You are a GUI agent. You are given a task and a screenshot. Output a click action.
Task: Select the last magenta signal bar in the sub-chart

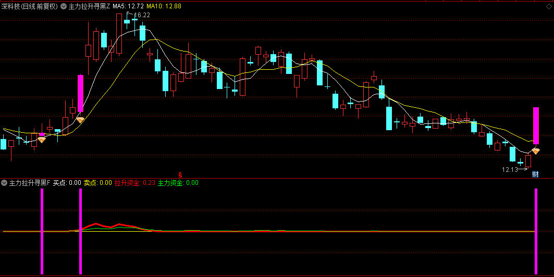[536, 231]
